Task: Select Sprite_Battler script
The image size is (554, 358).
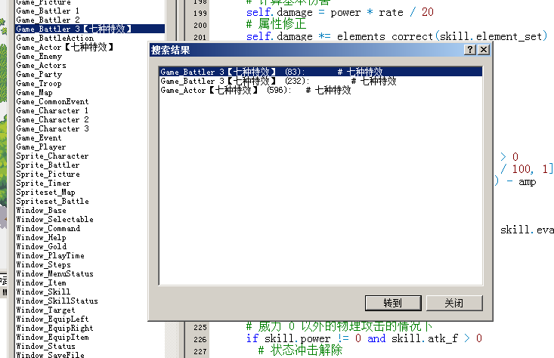Action: [48, 165]
